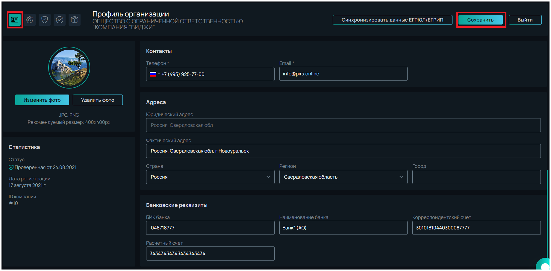Screen dimensions: 551x271
Task: Focus the empty Город field
Action: (x=476, y=177)
